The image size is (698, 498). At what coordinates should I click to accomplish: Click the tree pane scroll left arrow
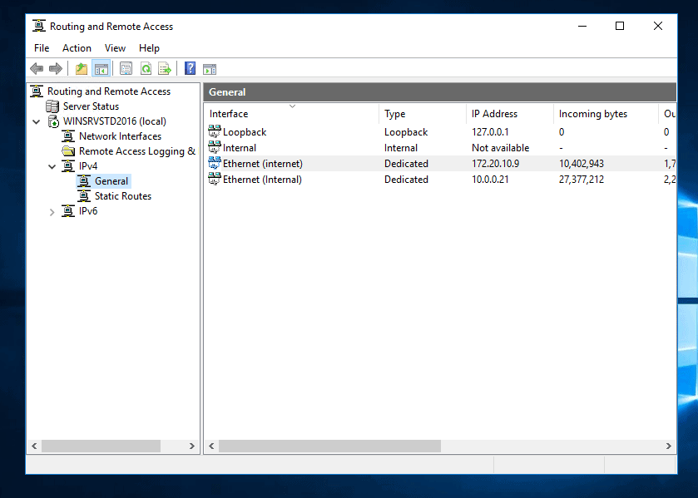(x=34, y=446)
